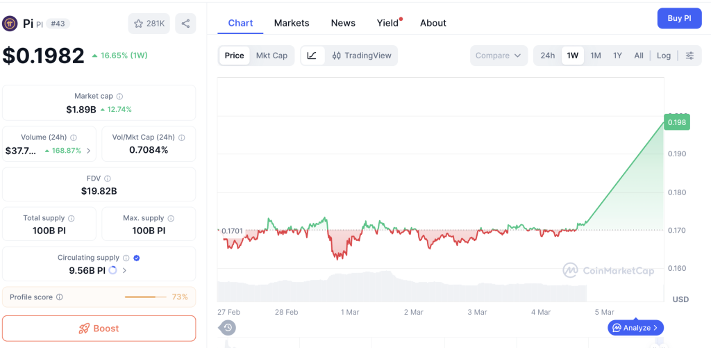Click the 1 Mar date on axis
The image size is (711, 348).
[x=350, y=312]
